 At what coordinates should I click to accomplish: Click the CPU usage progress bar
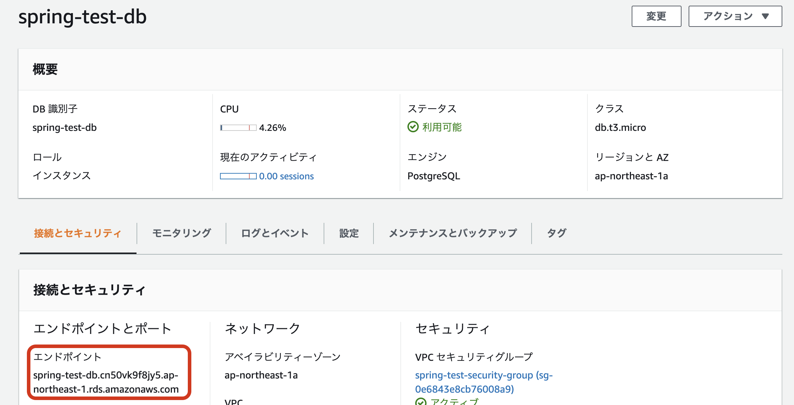[238, 127]
